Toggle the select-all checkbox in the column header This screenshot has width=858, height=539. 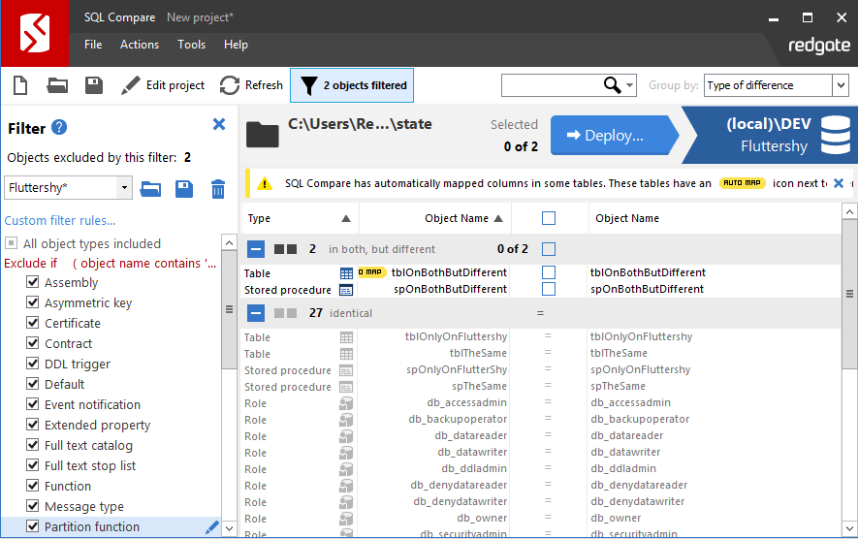click(x=549, y=218)
